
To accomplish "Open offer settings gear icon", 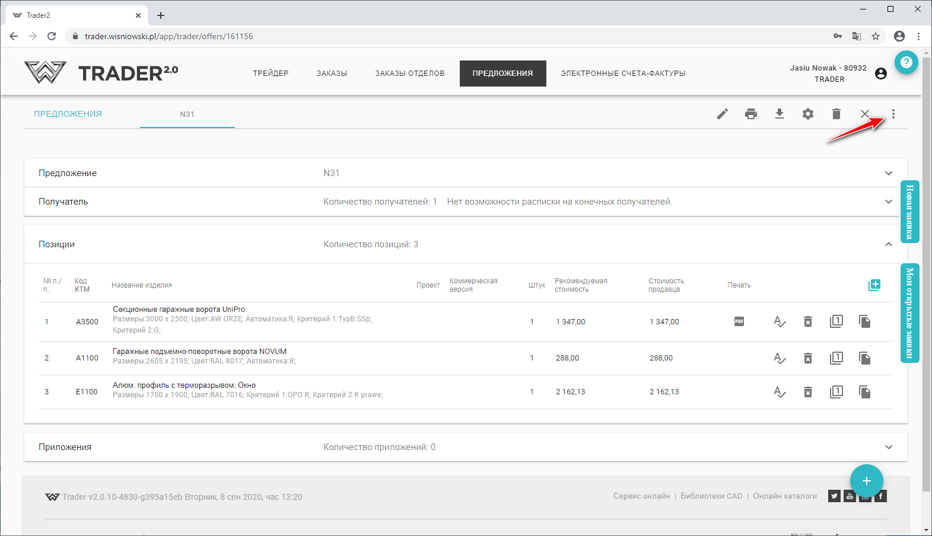I will pos(808,114).
